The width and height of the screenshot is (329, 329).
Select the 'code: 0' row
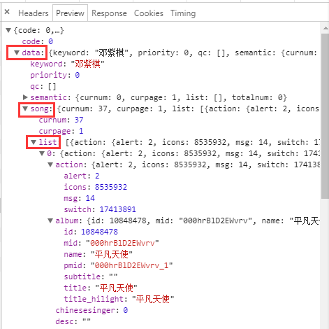(38, 41)
